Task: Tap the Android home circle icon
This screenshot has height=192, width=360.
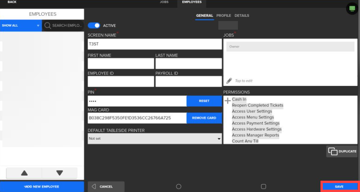Action: tap(179, 187)
